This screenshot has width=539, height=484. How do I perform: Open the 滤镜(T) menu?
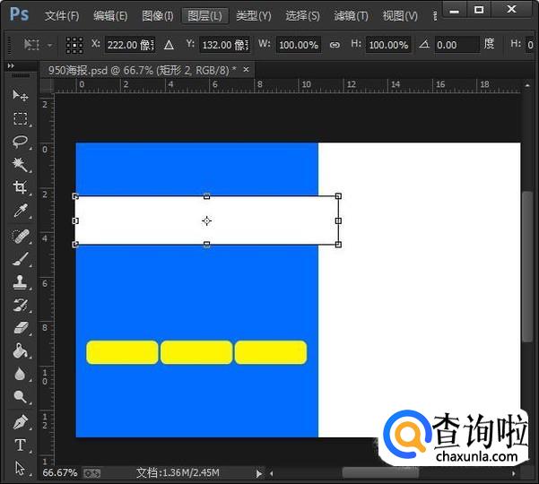[351, 15]
